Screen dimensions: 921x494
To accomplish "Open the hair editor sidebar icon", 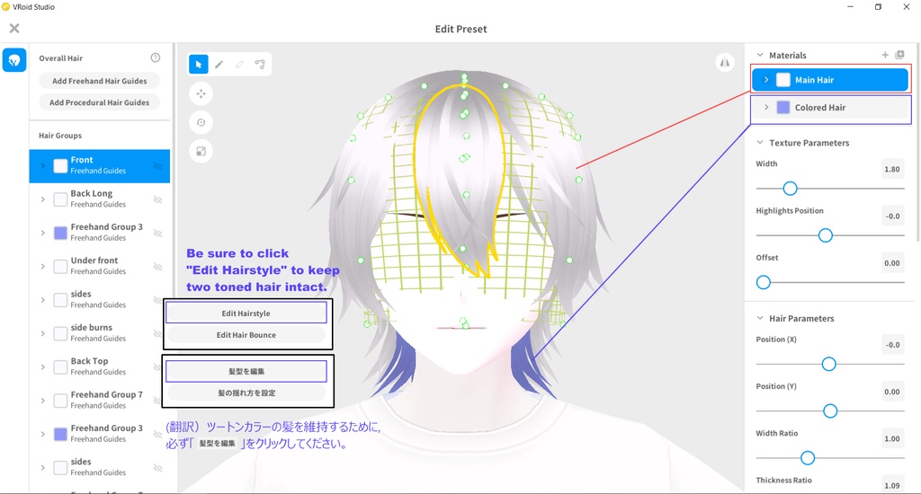I will point(14,60).
